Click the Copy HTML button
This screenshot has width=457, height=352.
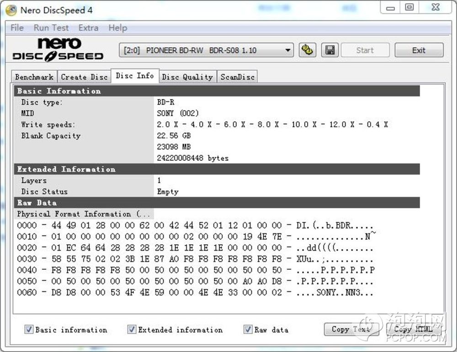(x=413, y=329)
